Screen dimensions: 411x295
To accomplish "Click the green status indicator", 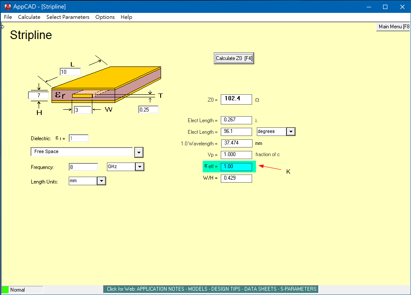I will pos(5,290).
